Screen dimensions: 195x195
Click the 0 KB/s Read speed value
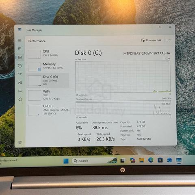pos(84,139)
